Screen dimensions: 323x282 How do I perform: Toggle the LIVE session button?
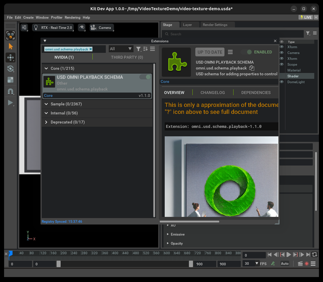pyautogui.click(x=306, y=17)
